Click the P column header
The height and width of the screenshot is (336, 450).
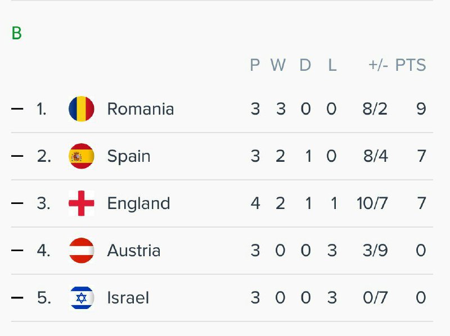tap(255, 65)
